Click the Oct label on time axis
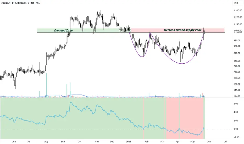The image size is (244, 144). tap(79, 142)
